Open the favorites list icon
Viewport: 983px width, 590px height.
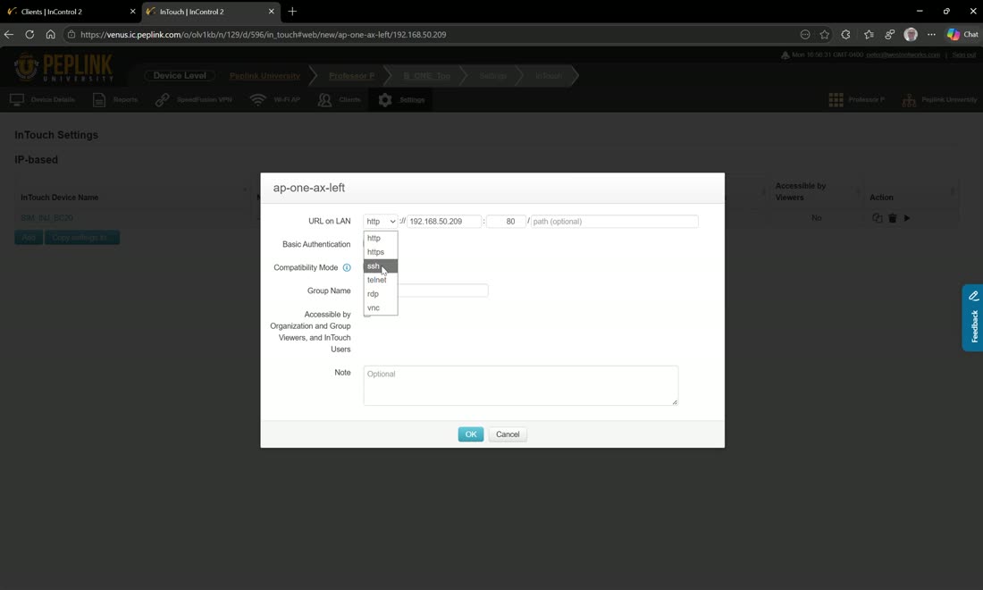[869, 35]
